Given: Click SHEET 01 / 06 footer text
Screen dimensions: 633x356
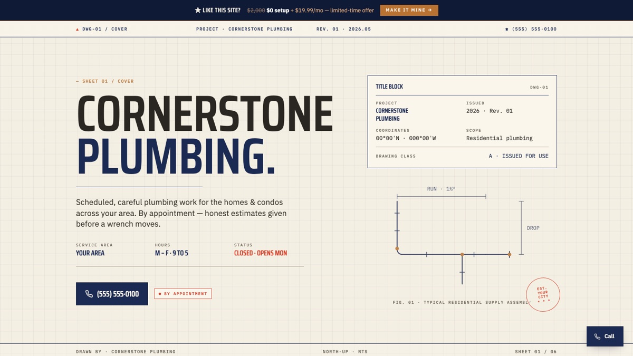Looking at the screenshot, I should pyautogui.click(x=536, y=351).
